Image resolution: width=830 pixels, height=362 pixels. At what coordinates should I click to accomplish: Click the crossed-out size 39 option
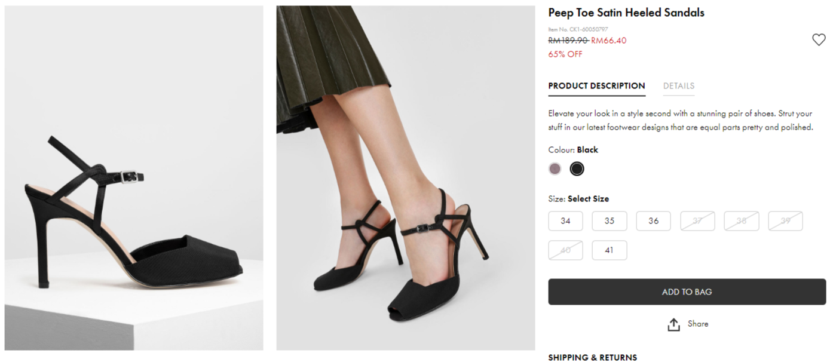click(x=785, y=221)
